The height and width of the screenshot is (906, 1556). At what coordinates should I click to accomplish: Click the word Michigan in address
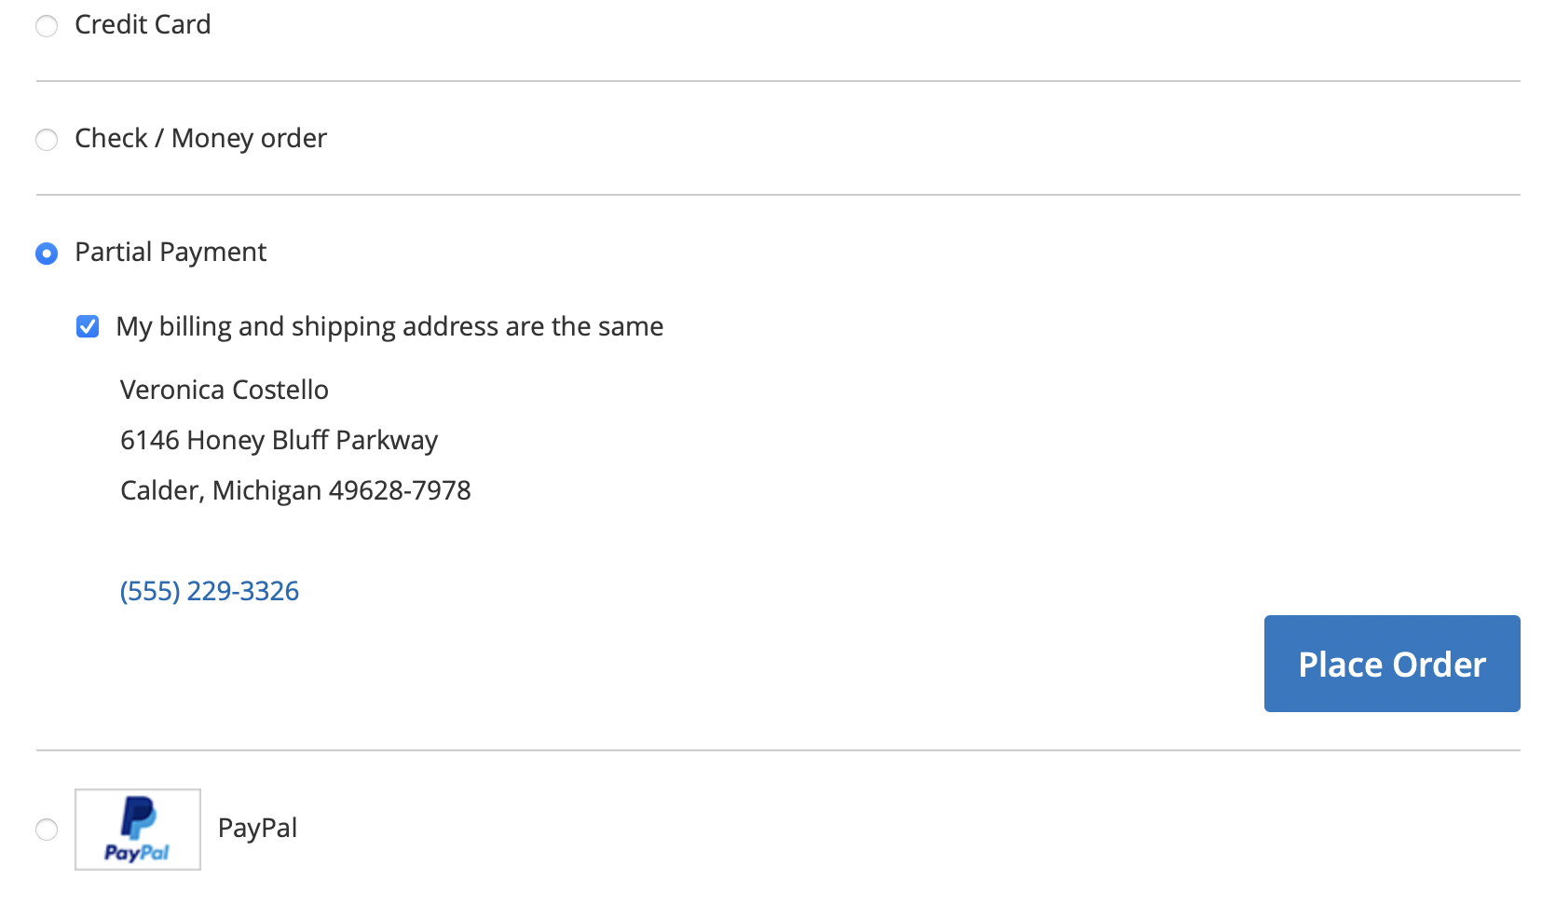tap(266, 490)
